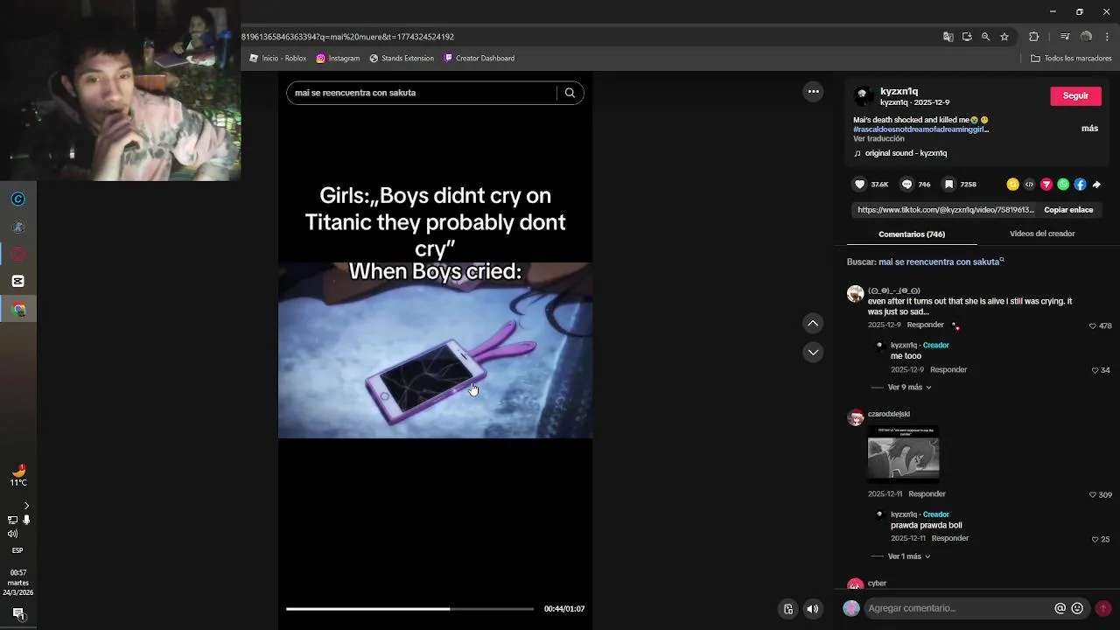Viewport: 1120px width, 630px height.
Task: Like the czarodxiejski comment with 309 likes
Action: 1093,495
